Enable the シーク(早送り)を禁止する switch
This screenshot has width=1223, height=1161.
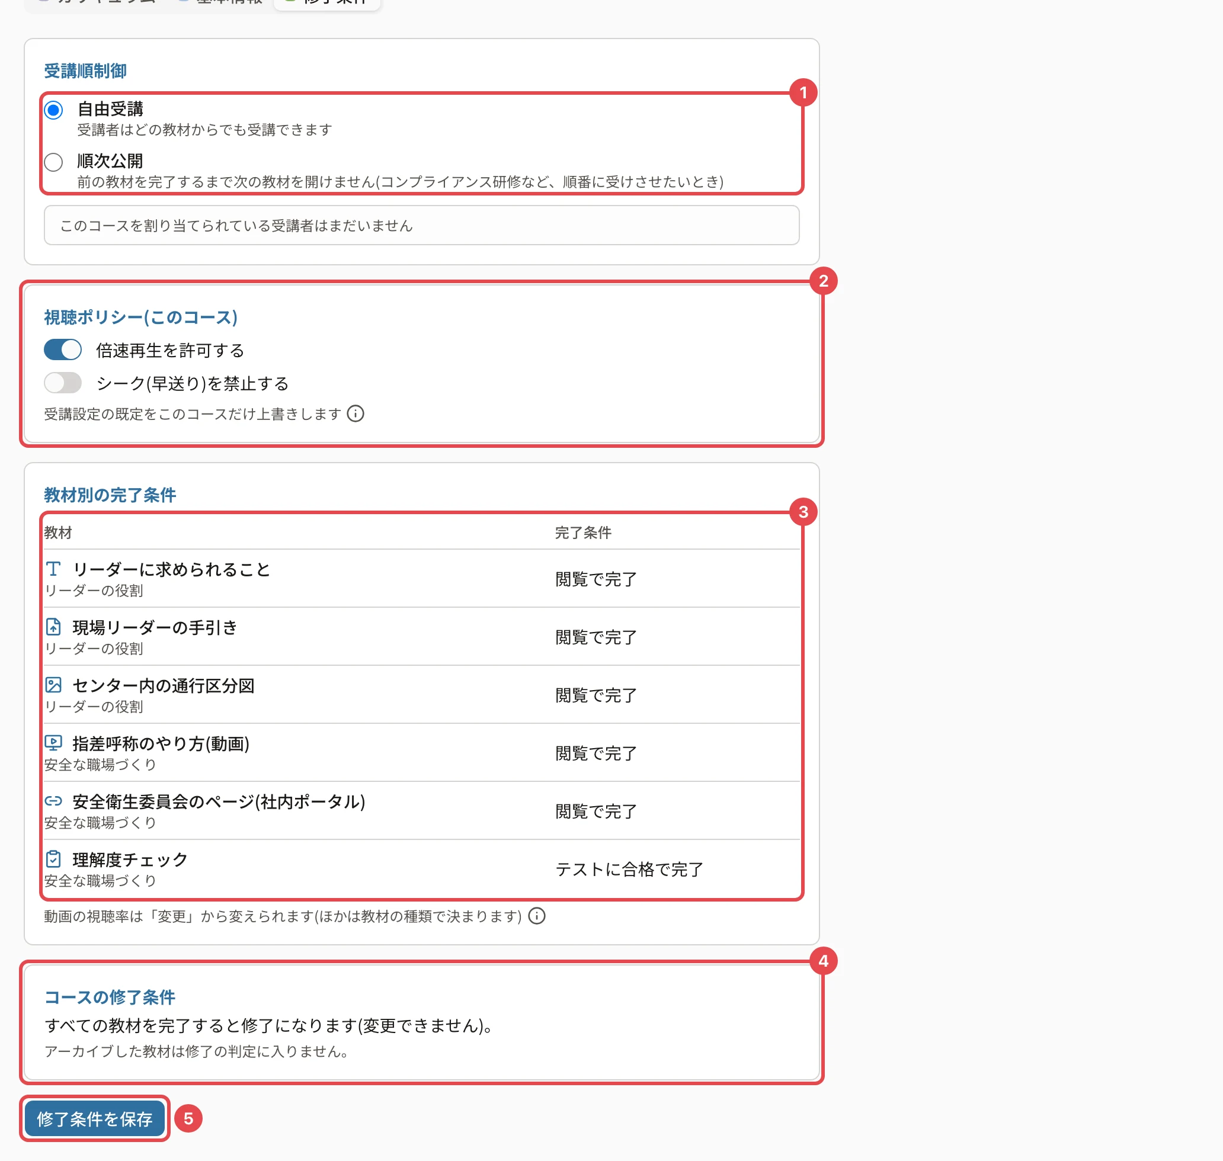coord(62,383)
